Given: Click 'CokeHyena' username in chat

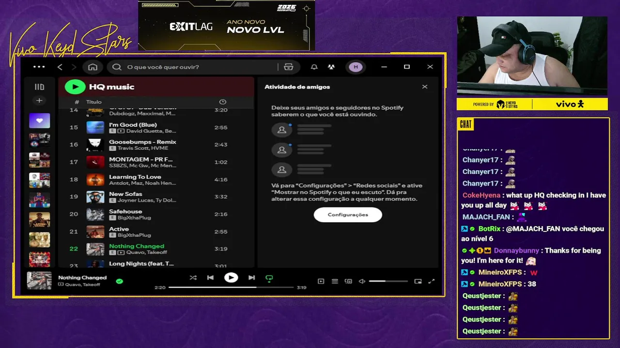Looking at the screenshot, I should [481, 195].
